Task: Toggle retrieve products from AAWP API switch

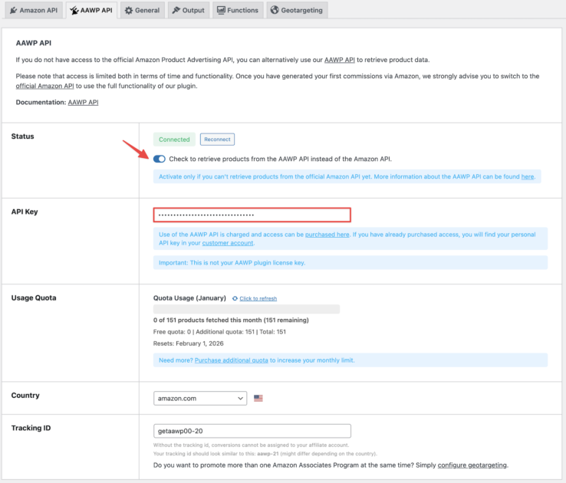Action: coord(160,159)
